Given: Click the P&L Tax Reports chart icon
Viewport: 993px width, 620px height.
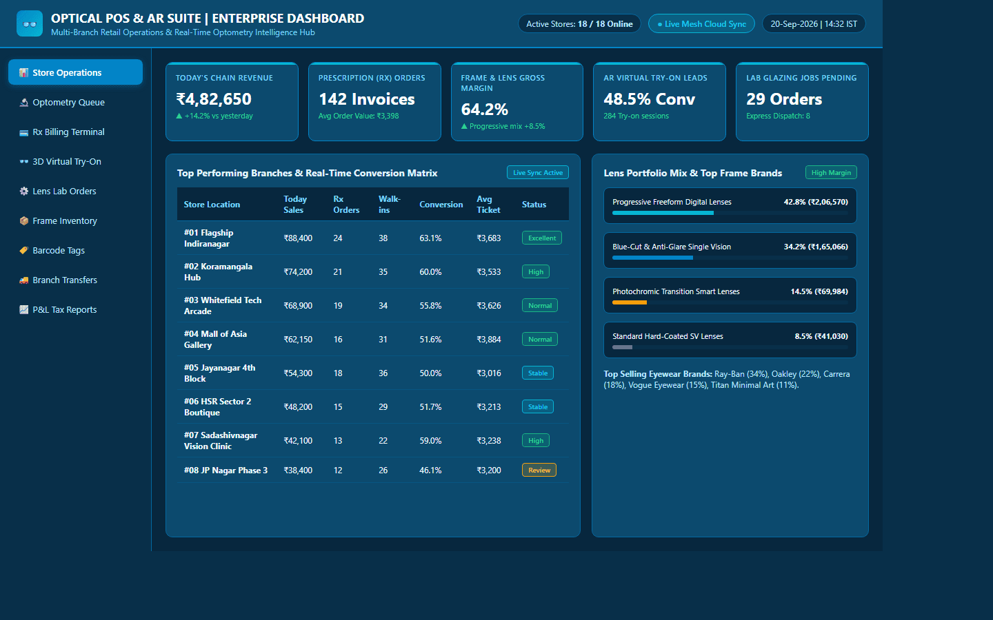Looking at the screenshot, I should (24, 310).
